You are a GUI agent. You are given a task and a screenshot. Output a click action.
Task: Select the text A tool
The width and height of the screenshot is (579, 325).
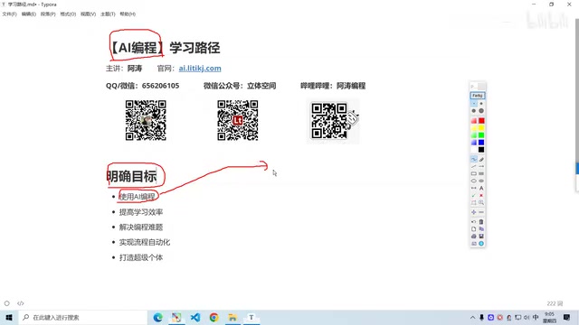(481, 188)
